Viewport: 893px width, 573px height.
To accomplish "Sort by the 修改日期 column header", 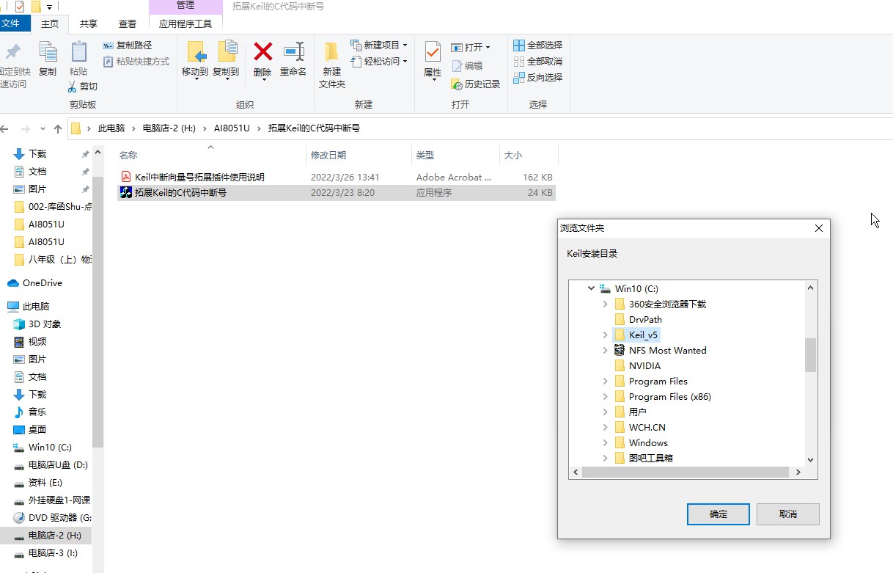I will (x=359, y=156).
